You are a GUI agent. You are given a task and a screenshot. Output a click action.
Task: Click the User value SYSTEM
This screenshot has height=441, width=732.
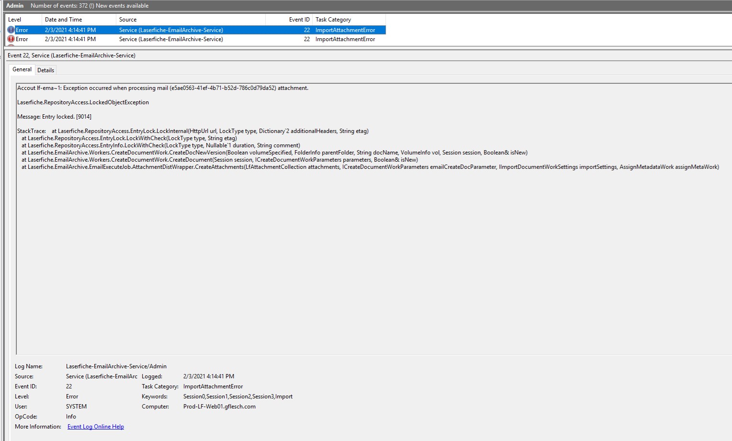pos(77,407)
